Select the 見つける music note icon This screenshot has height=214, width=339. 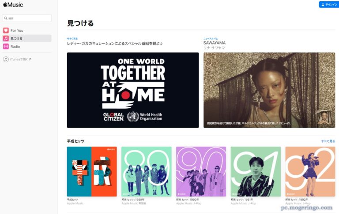point(6,38)
